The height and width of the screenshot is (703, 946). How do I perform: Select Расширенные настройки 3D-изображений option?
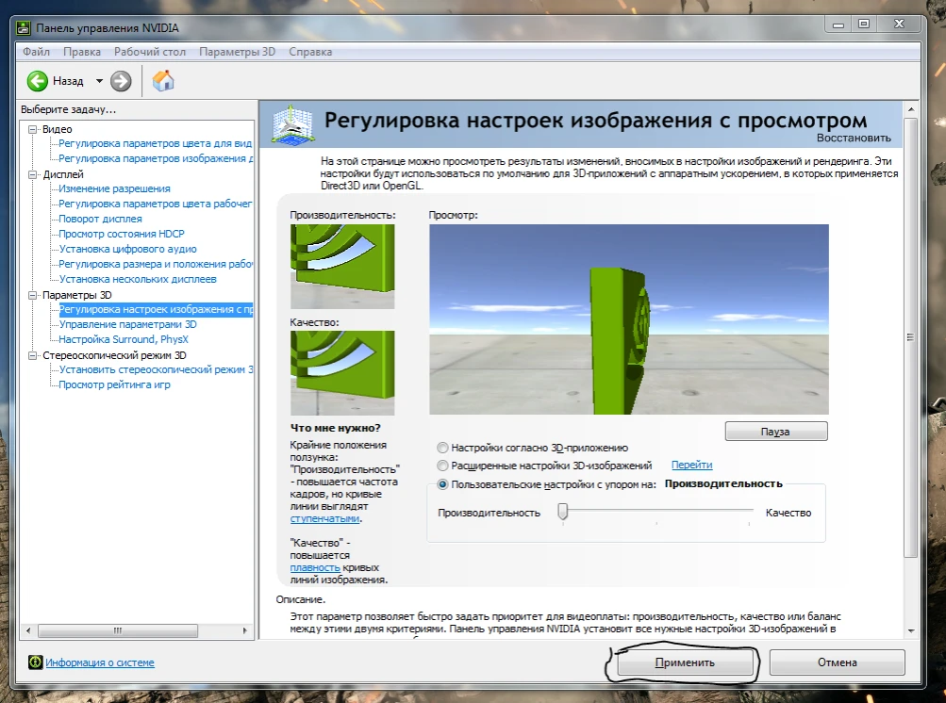click(443, 466)
